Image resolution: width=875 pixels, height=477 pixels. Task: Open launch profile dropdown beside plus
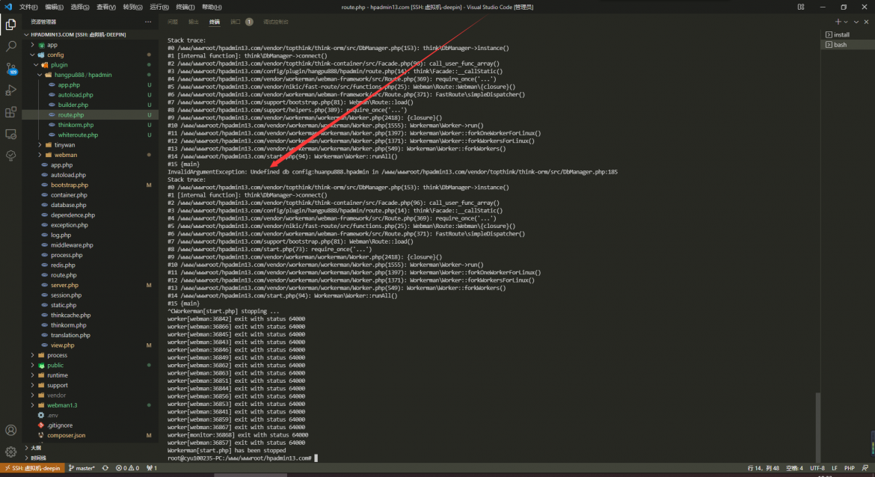(x=846, y=22)
